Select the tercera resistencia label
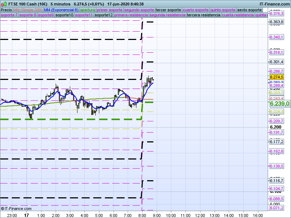 click(x=203, y=15)
